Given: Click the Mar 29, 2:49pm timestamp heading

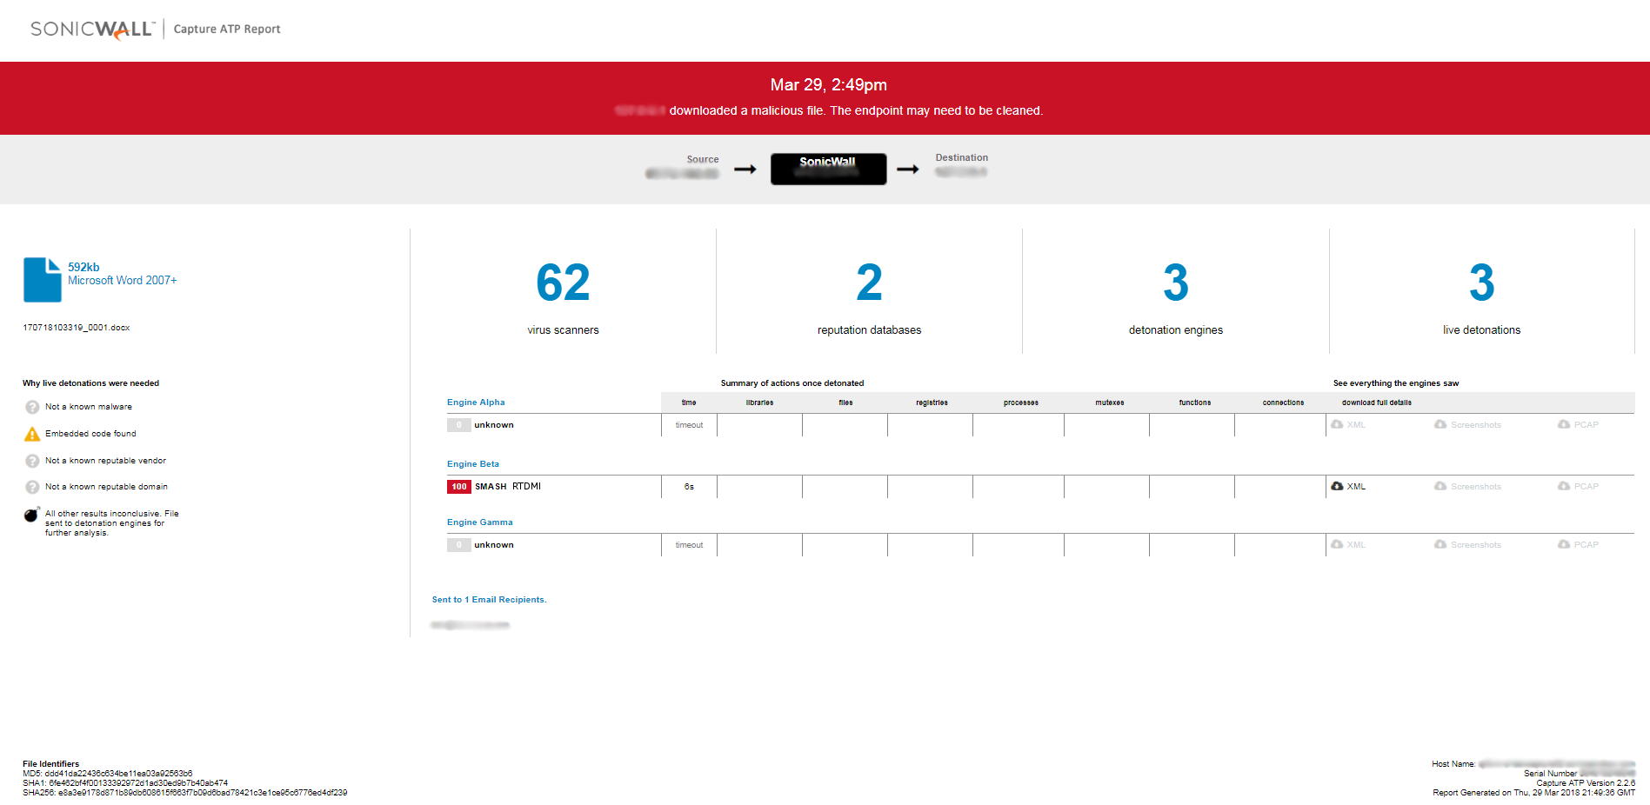Looking at the screenshot, I should [829, 85].
